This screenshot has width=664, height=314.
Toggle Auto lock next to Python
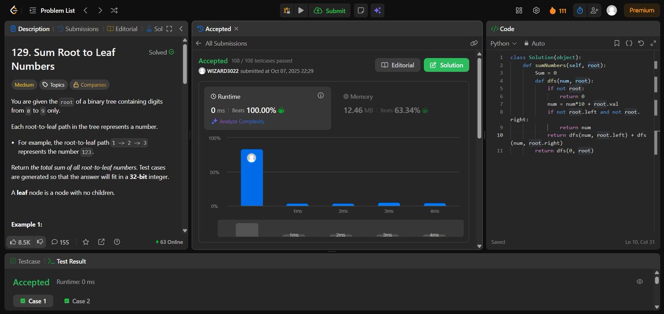(x=535, y=43)
